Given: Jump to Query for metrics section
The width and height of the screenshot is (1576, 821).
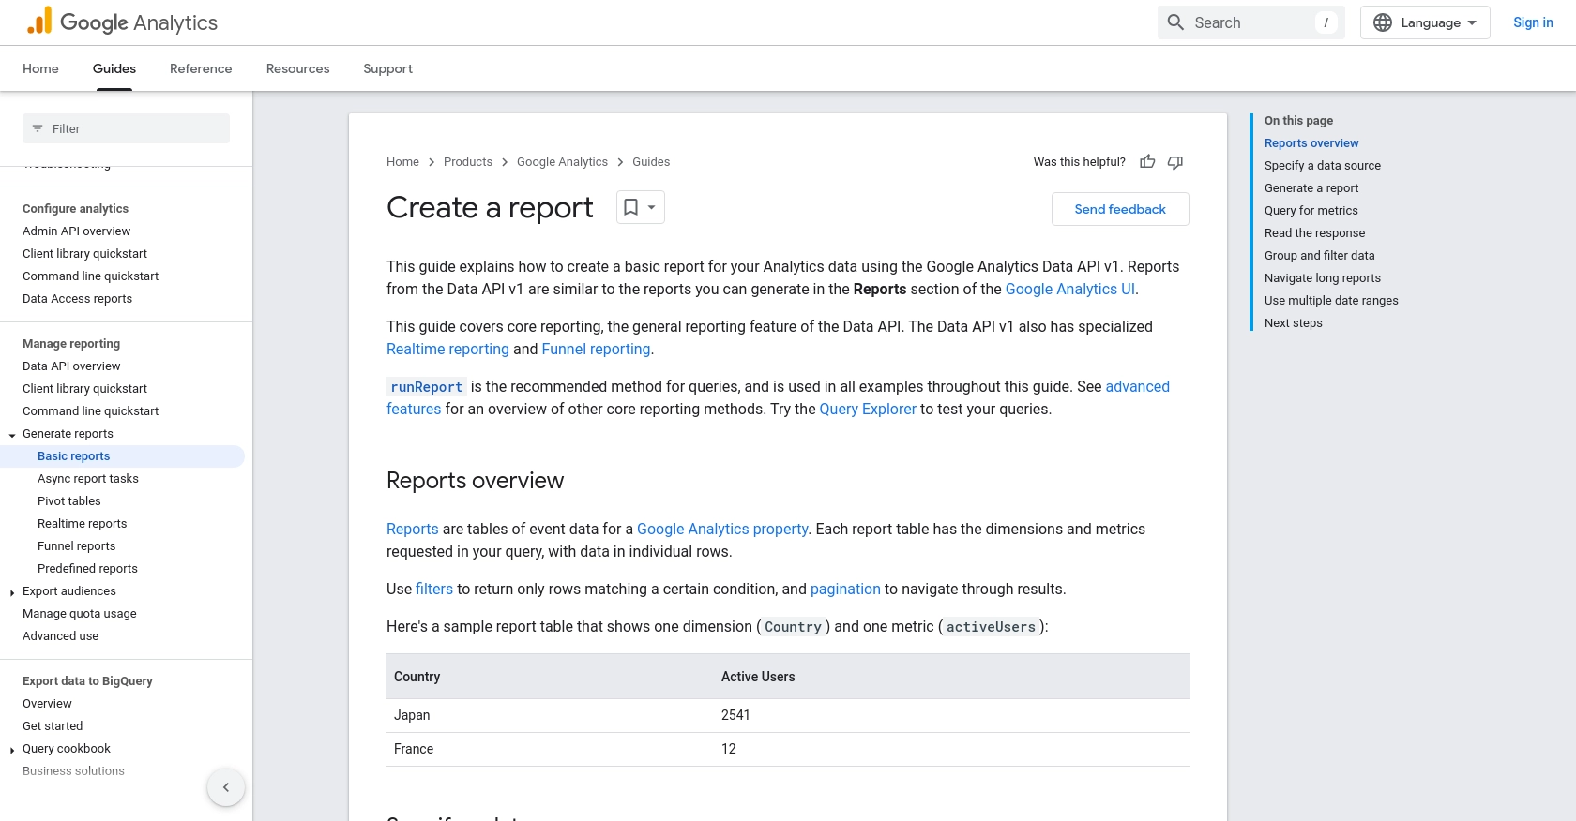Looking at the screenshot, I should [x=1311, y=211].
